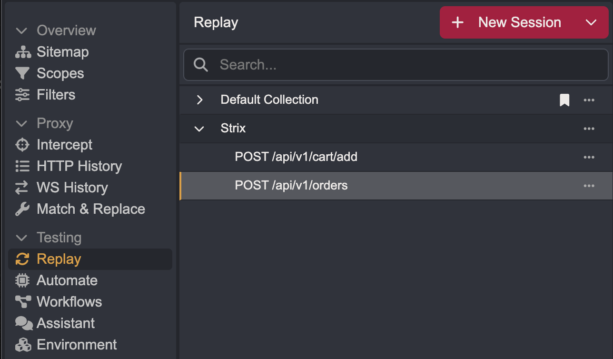Select the Overview section header
The width and height of the screenshot is (613, 359).
(x=67, y=30)
